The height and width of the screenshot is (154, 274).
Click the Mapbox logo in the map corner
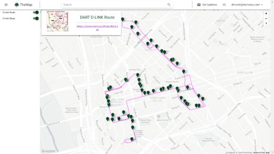48,151
